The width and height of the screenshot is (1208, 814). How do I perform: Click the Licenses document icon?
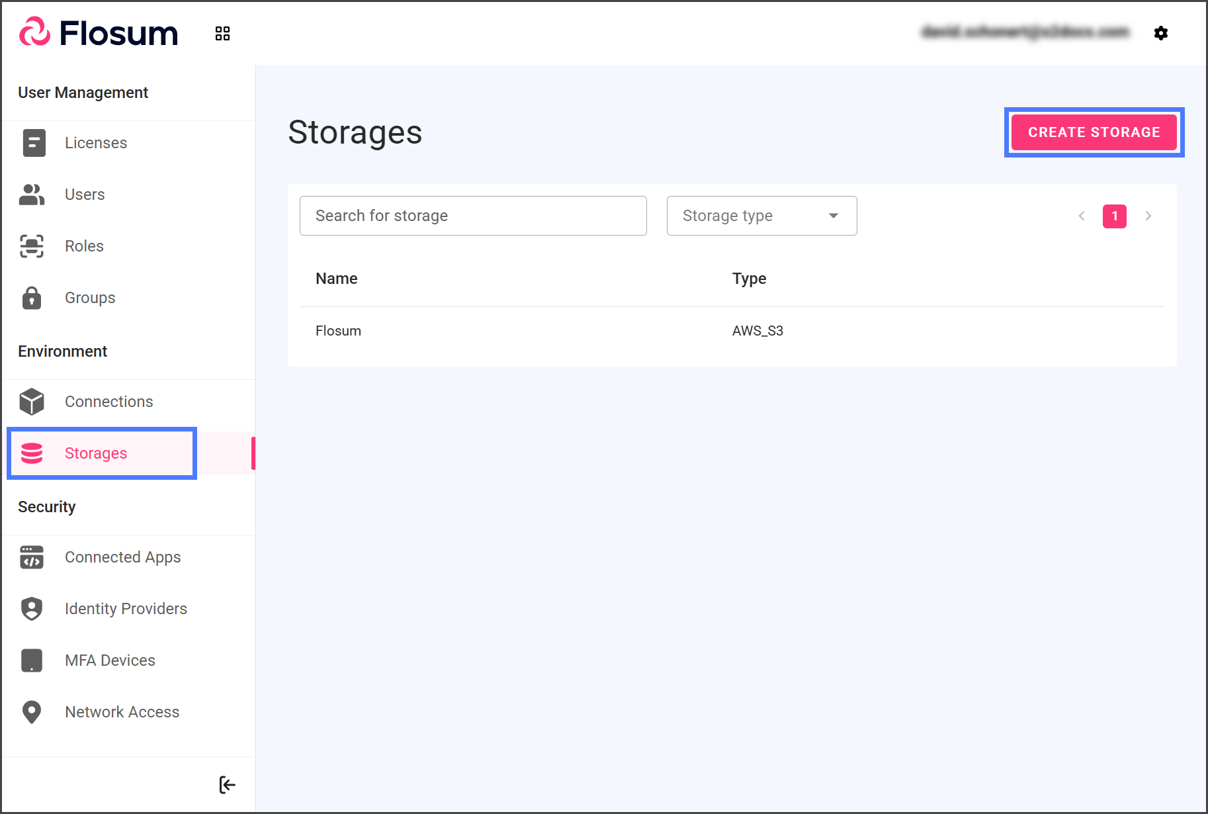(x=34, y=143)
